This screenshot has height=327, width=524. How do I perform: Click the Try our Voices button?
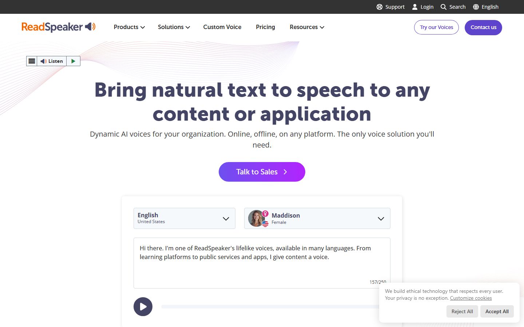pyautogui.click(x=437, y=27)
